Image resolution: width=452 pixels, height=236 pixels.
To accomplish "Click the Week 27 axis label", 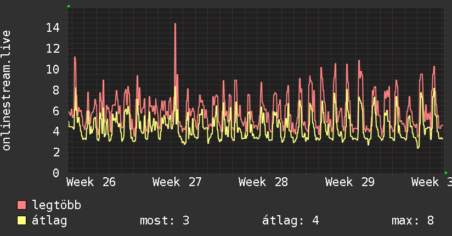I will [177, 182].
